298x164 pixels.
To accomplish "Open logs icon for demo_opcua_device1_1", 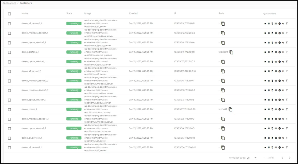I will tap(283, 62).
